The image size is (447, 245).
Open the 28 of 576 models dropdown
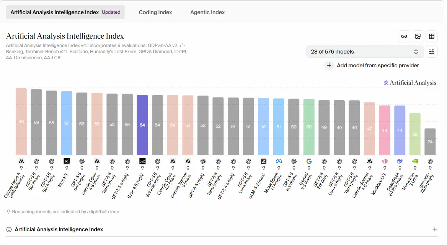(365, 52)
